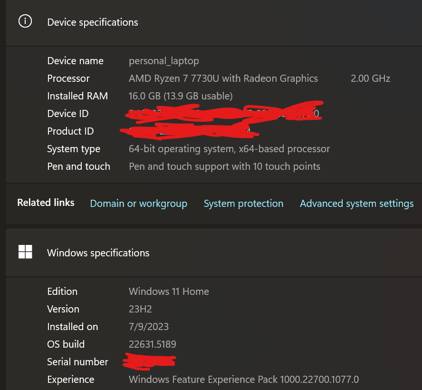Click the Edition label
The width and height of the screenshot is (422, 390).
[x=62, y=292]
